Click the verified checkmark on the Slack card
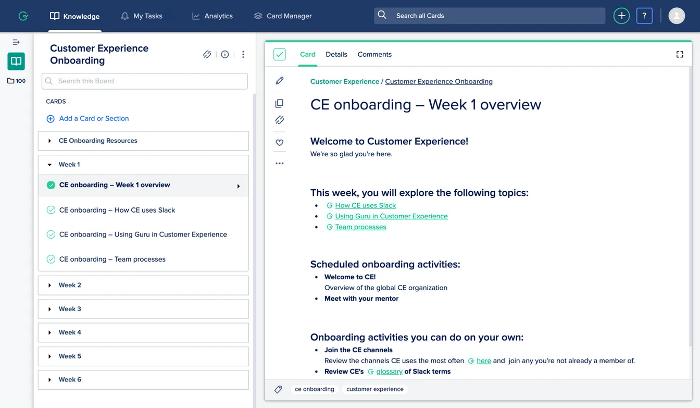The width and height of the screenshot is (700, 408). point(51,210)
